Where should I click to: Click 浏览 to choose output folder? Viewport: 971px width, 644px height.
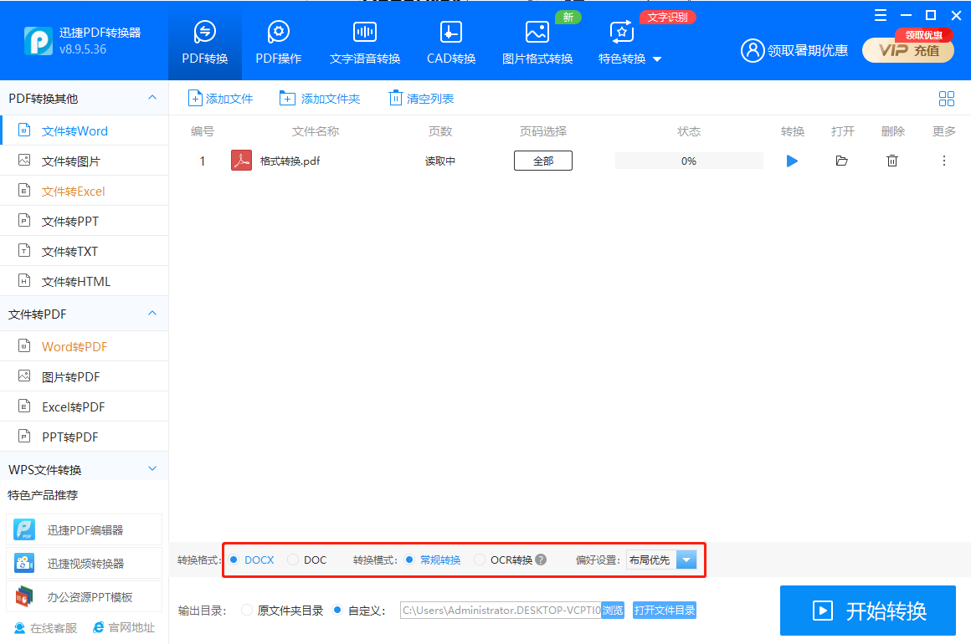[x=612, y=611]
